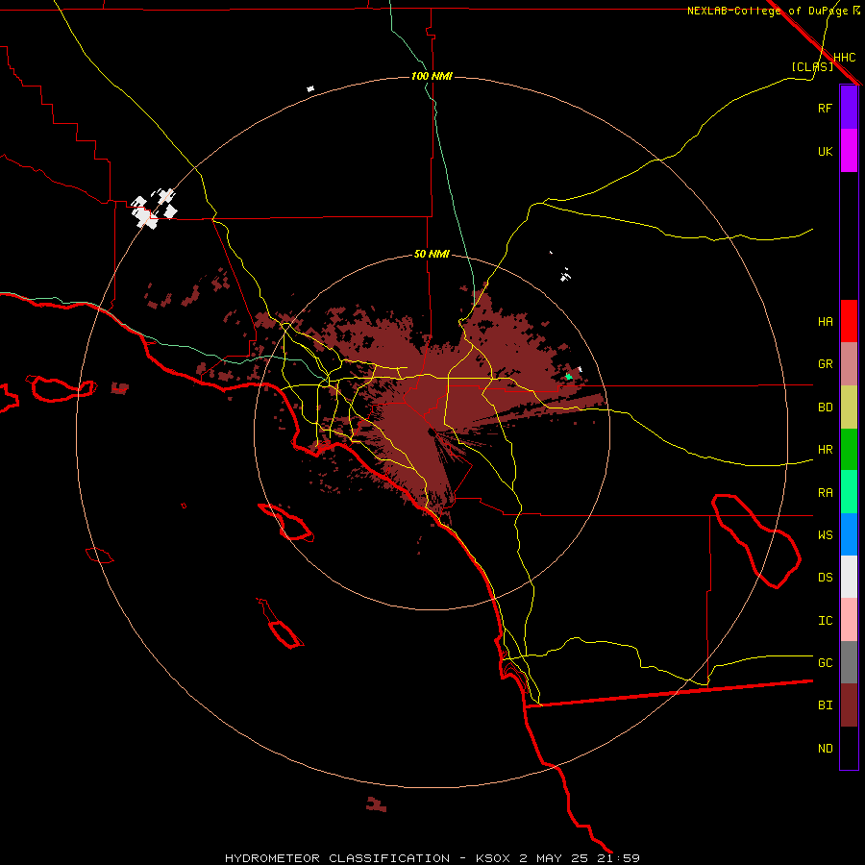Click the 50 NMI range ring label
Screen dimensions: 865x865
(432, 254)
